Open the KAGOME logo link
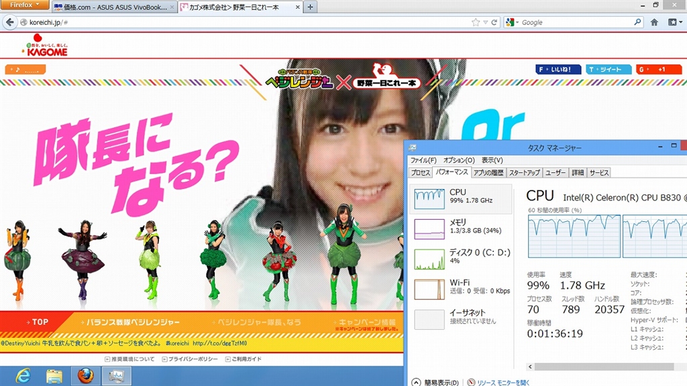The image size is (687, 386). pyautogui.click(x=45, y=46)
